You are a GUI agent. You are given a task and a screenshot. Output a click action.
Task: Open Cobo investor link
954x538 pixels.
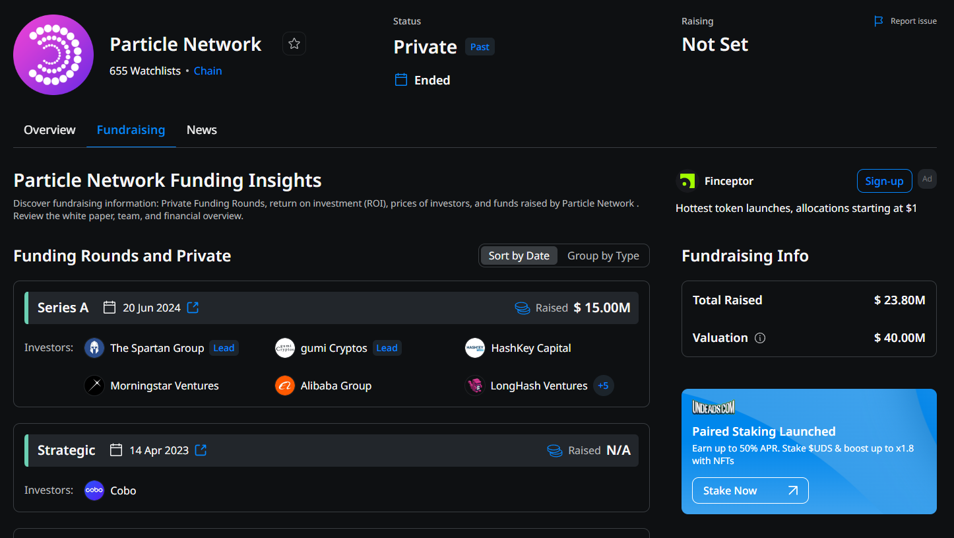123,490
